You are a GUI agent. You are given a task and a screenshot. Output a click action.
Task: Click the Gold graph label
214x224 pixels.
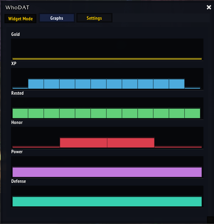(x=15, y=34)
